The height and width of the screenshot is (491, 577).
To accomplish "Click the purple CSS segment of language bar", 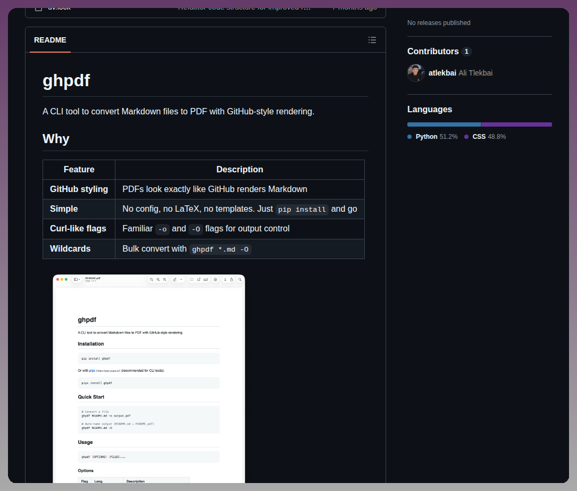I will [x=517, y=124].
